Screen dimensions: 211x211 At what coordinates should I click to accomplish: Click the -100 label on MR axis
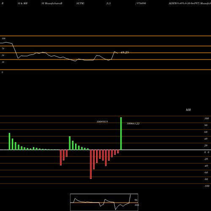207,186
